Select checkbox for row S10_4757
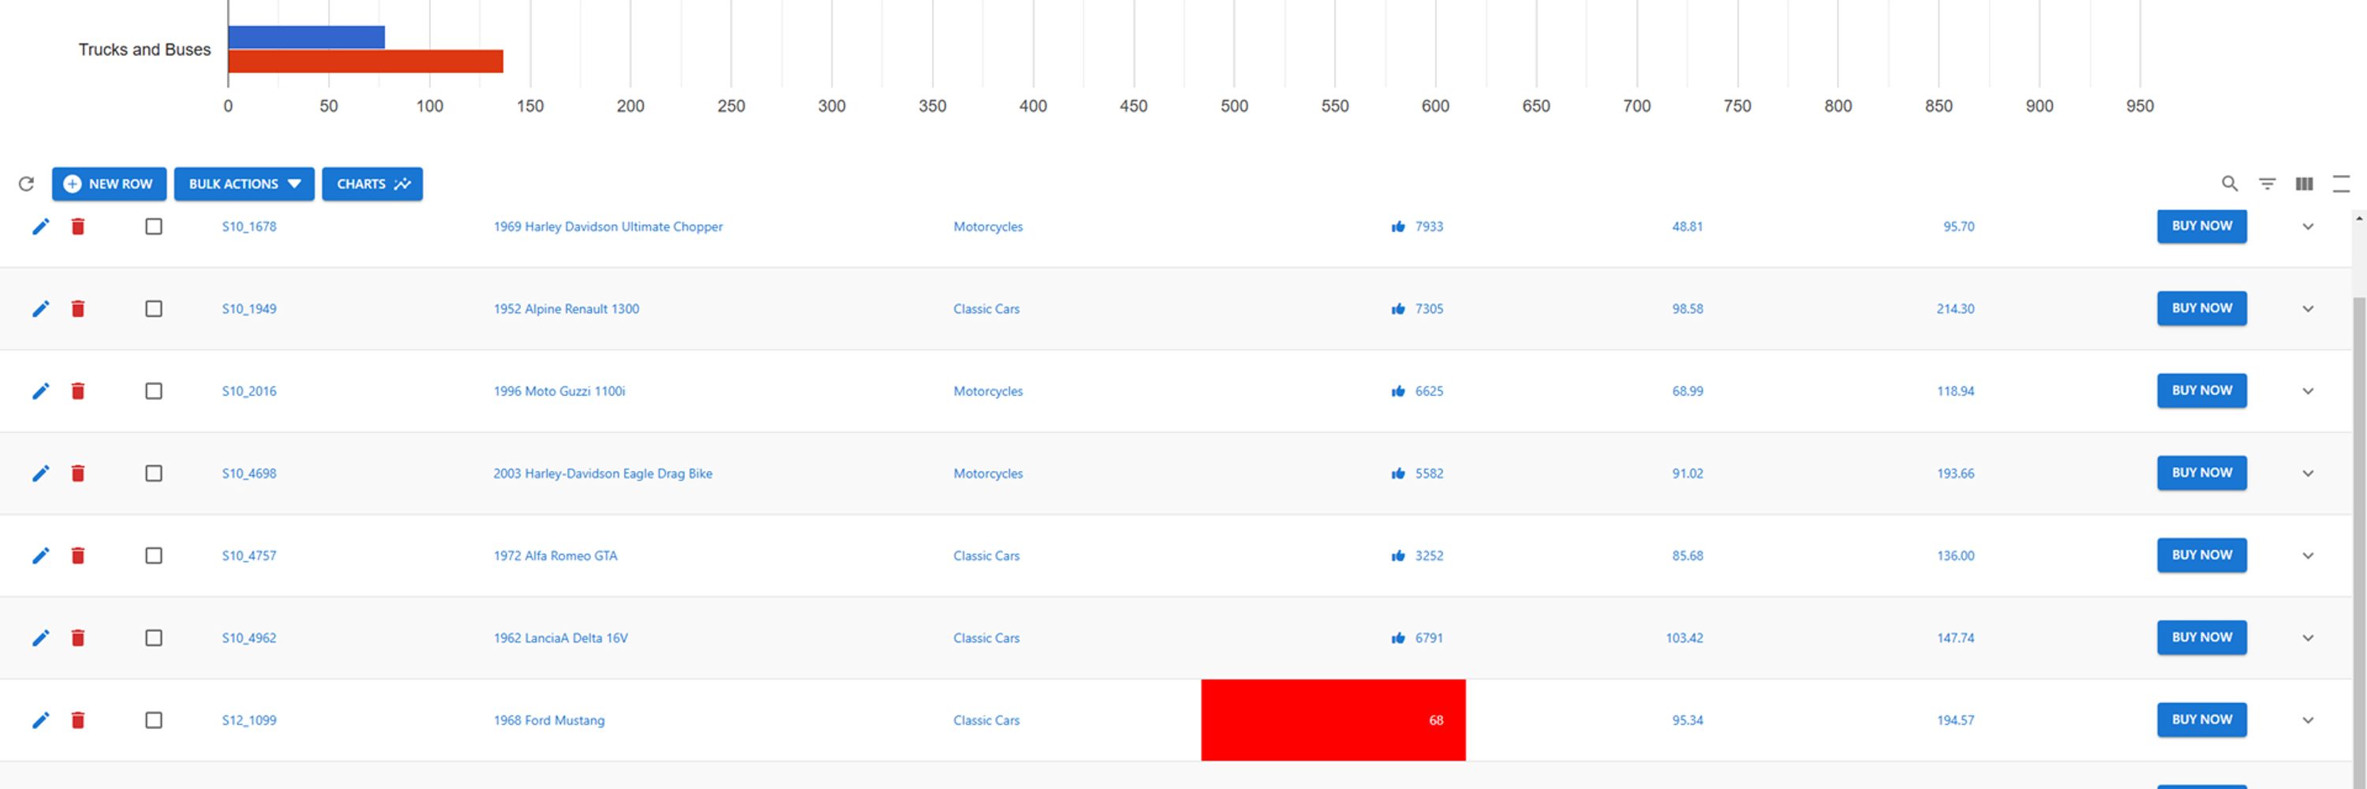The image size is (2367, 789). click(x=153, y=555)
